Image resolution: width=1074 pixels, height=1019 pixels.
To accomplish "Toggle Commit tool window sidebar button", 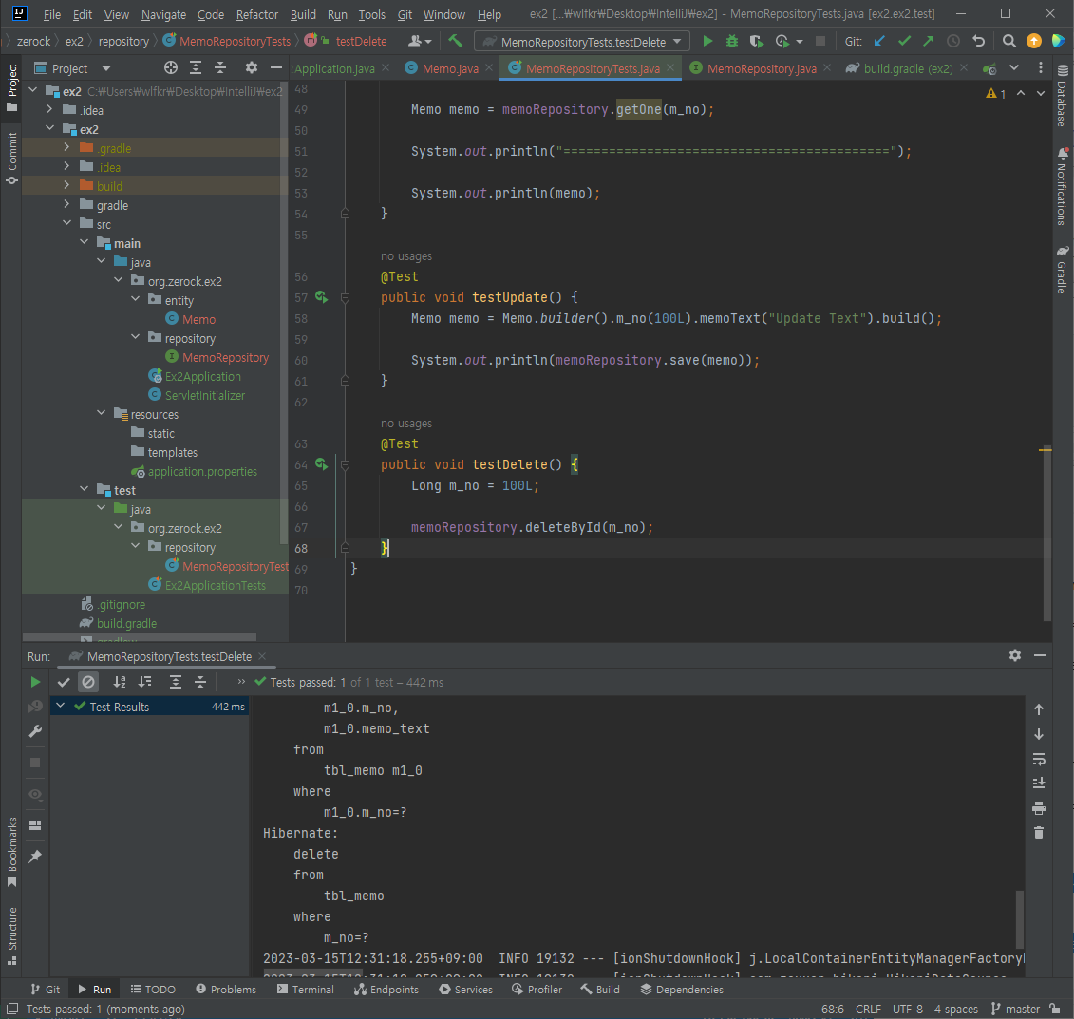I will pyautogui.click(x=11, y=159).
